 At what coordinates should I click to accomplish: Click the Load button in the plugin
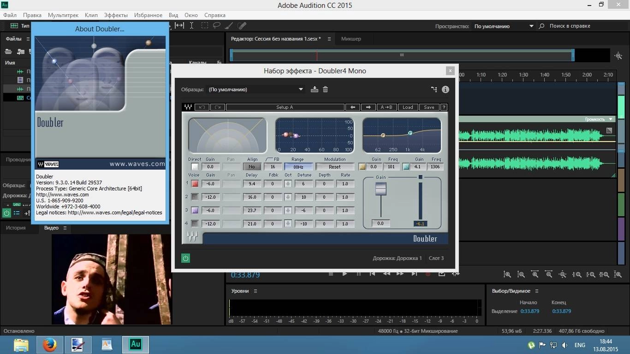click(x=408, y=107)
